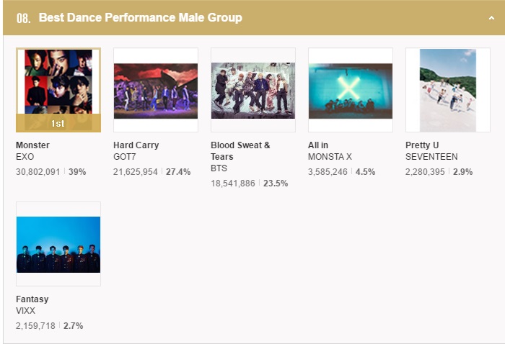
Task: Click the MONSTA X artist name
Action: pos(330,157)
